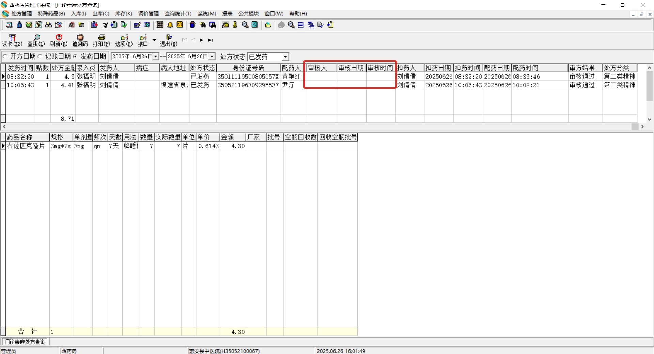654x354 pixels.
Task: Click the yellow square icon beside the bell
Action: [x=180, y=25]
